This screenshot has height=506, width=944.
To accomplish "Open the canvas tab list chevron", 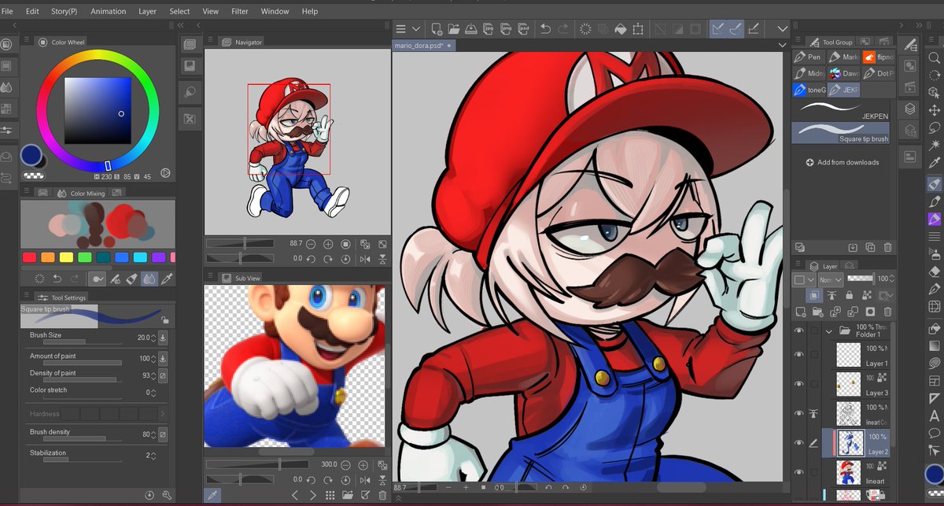I will (781, 46).
